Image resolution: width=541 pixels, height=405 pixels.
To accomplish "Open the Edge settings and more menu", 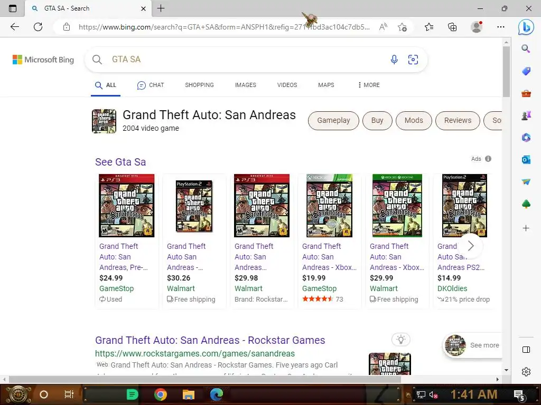I will click(x=501, y=27).
